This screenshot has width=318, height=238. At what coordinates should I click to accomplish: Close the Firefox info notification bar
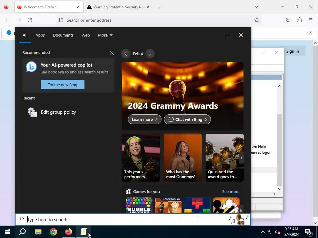[310, 33]
